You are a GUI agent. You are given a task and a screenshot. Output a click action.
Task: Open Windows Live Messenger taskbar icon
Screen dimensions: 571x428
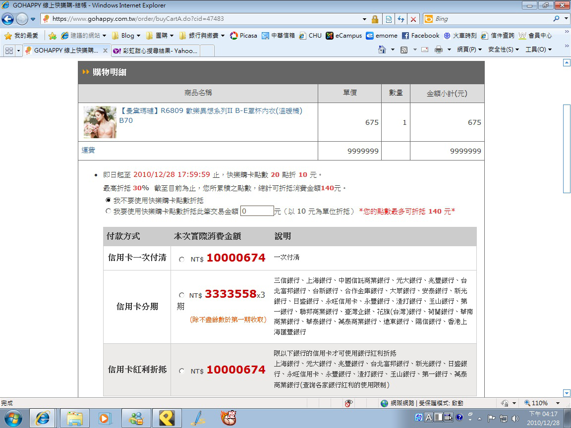(x=136, y=418)
